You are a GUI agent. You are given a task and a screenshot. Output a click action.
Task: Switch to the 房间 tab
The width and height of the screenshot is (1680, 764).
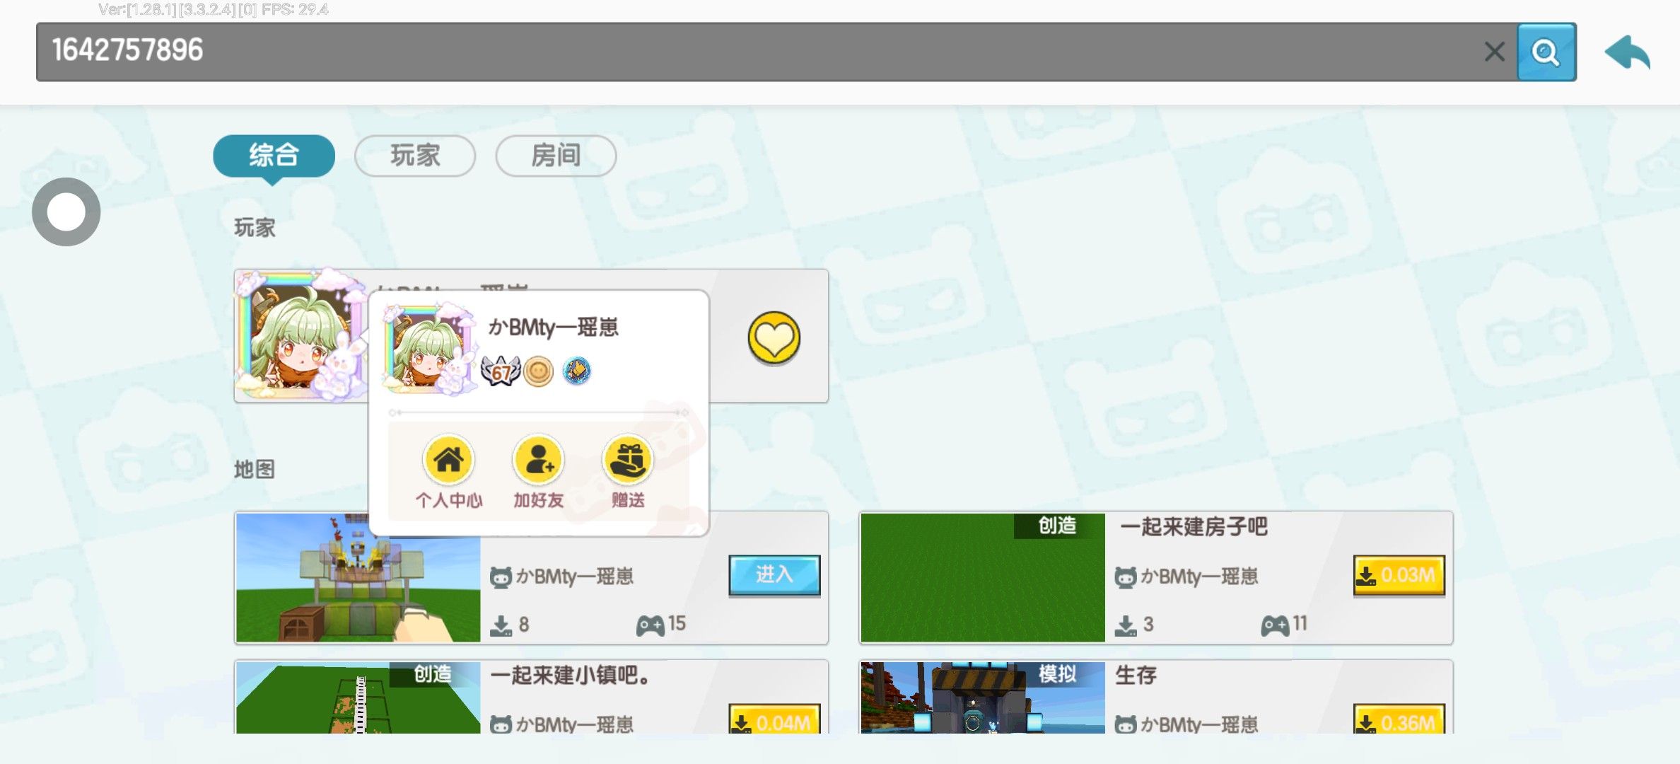click(556, 156)
